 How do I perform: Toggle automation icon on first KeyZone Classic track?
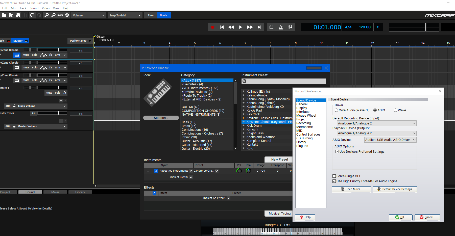pos(43,55)
